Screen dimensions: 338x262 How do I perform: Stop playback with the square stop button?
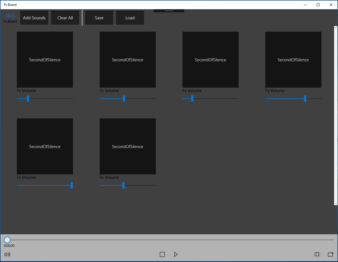point(162,254)
